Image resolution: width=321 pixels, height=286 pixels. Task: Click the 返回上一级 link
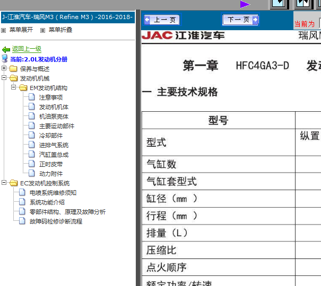click(27, 49)
